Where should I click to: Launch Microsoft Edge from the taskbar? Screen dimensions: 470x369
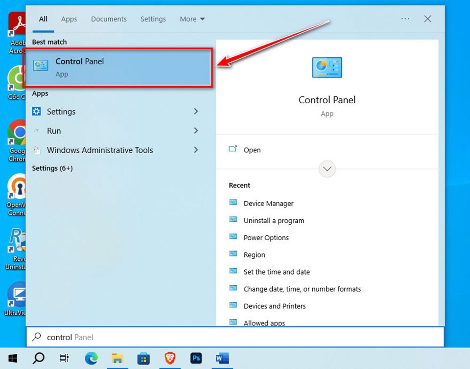click(91, 358)
